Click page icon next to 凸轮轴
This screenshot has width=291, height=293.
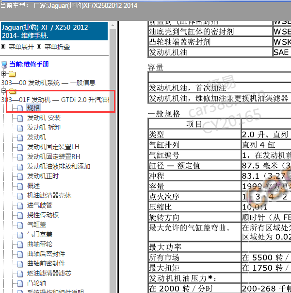[20, 283]
